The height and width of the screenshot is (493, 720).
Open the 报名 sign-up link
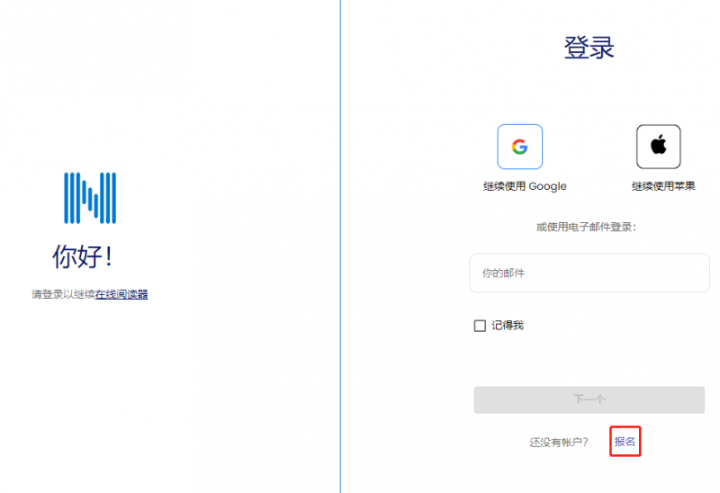[x=625, y=442]
